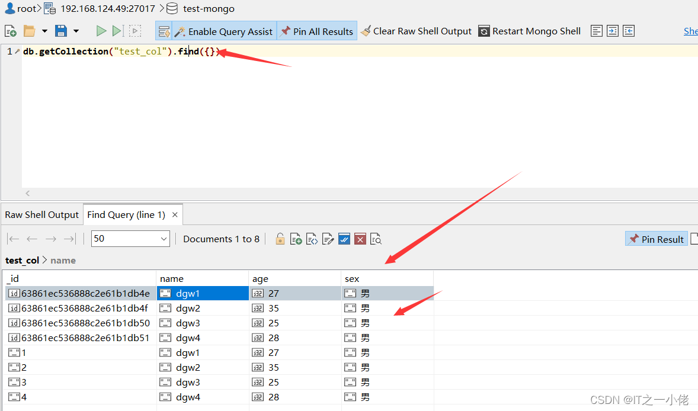Click the cut-off view mode control right of Pin Result

pyautogui.click(x=694, y=239)
